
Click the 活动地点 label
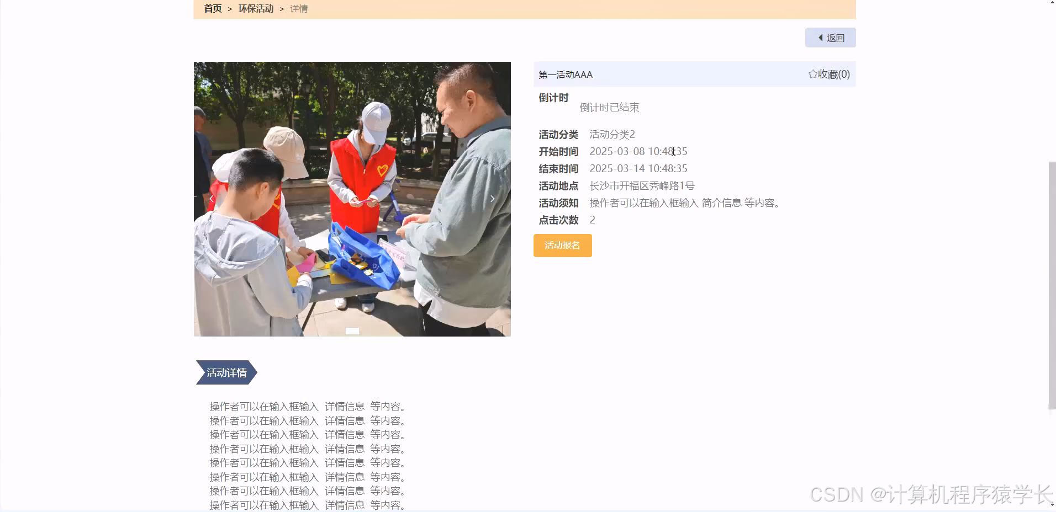point(558,185)
